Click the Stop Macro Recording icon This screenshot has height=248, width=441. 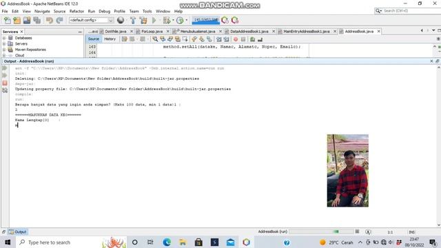point(243,39)
